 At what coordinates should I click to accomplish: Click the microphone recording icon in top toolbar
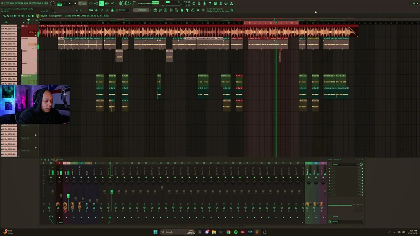[204, 3]
